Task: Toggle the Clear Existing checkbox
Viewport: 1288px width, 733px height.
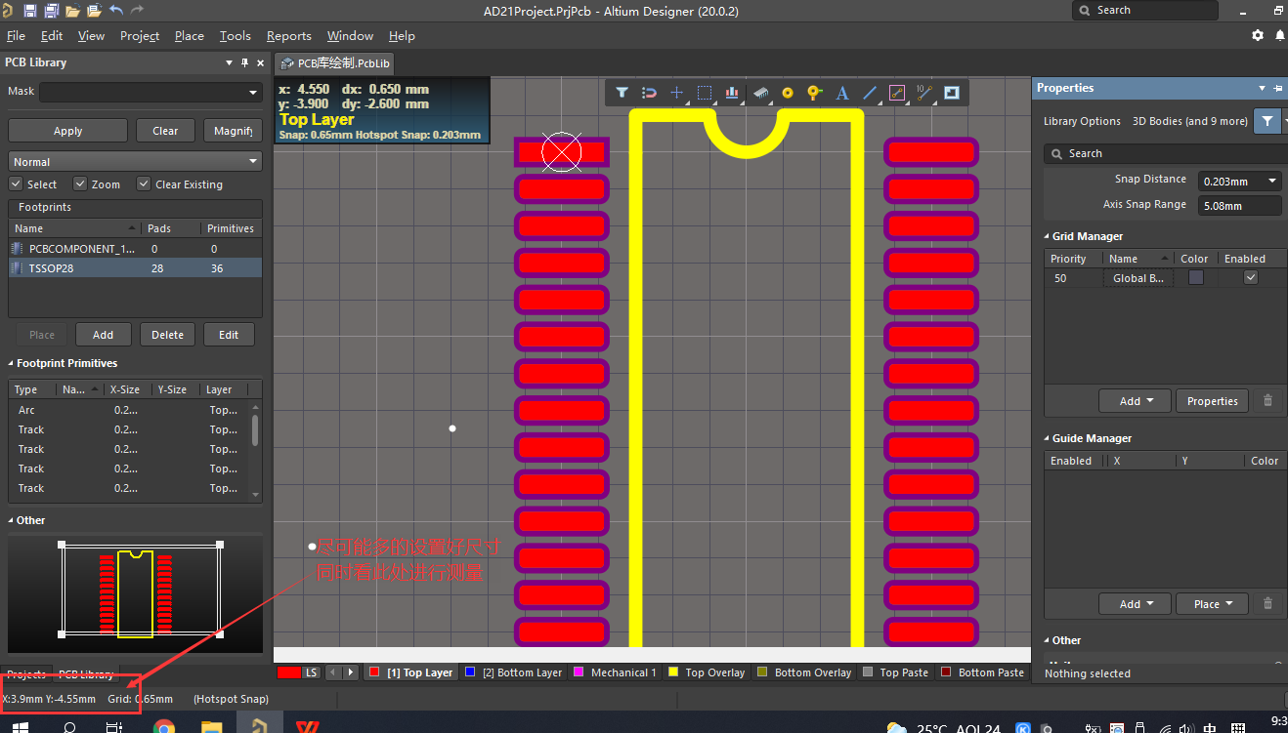Action: 144,183
